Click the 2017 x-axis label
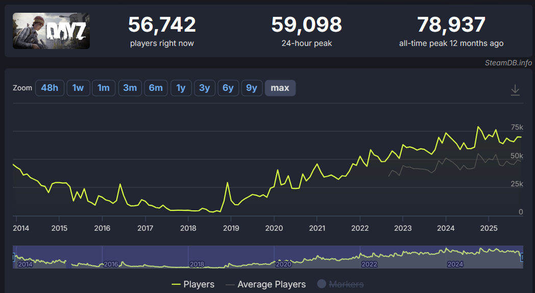The width and height of the screenshot is (535, 293). point(145,228)
